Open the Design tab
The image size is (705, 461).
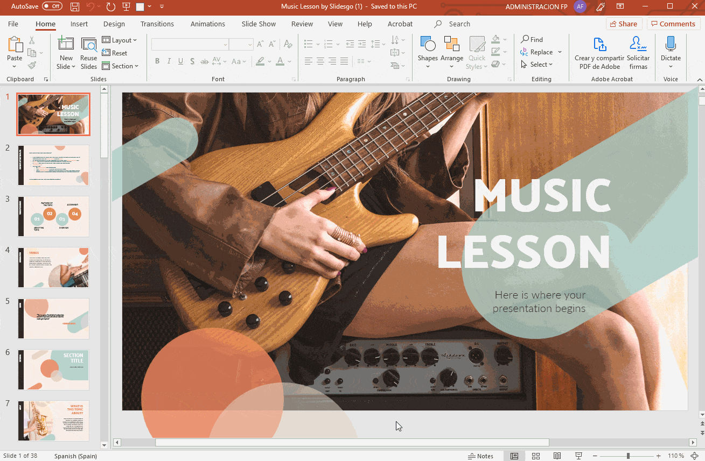114,24
